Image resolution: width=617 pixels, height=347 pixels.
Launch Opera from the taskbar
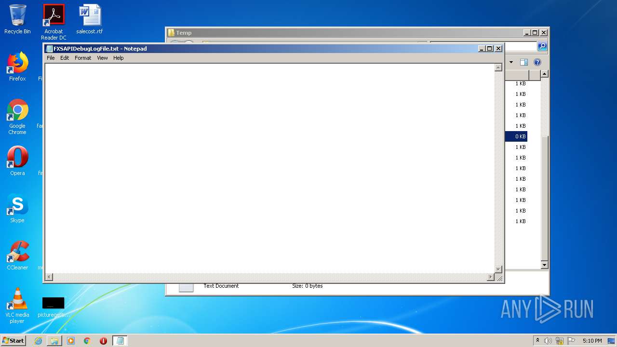[103, 341]
